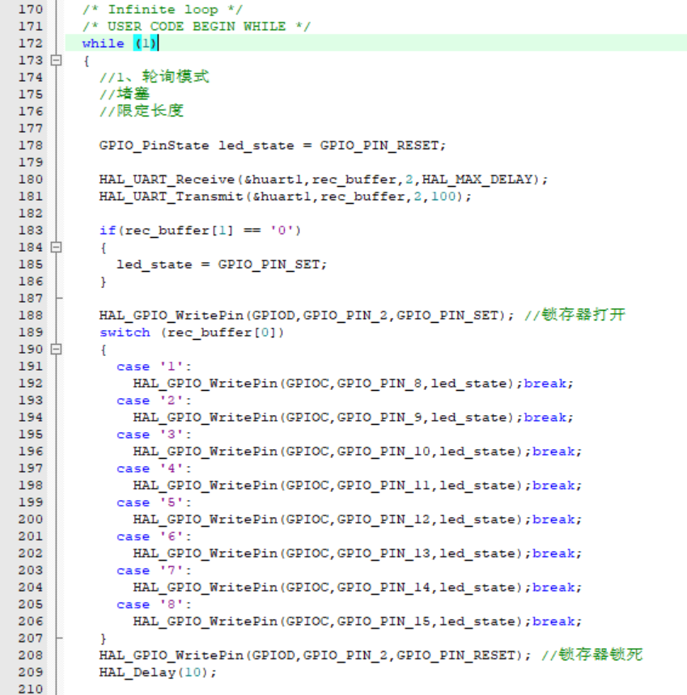
Task: Click 'GPIO_PIN_8' on line 192
Action: pos(379,384)
